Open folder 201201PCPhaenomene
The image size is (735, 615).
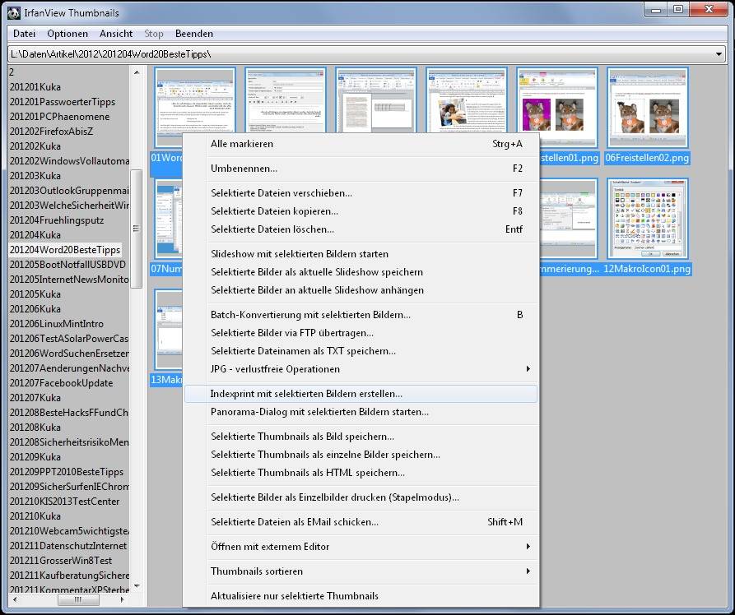point(59,117)
